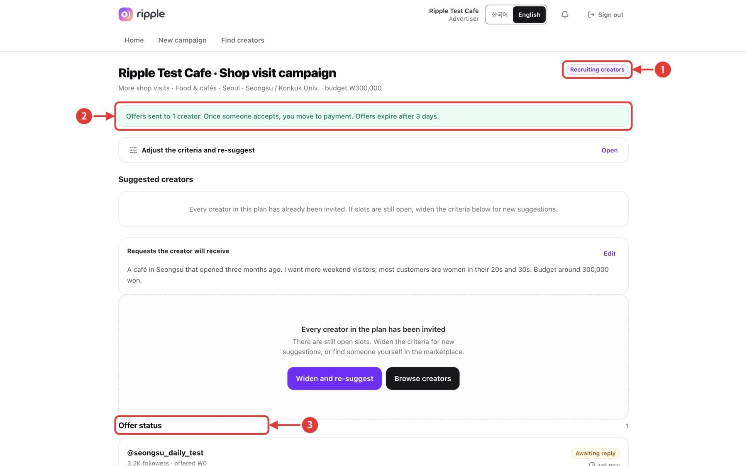Click the ripple logo icon
Screen dimensions: 747x466
point(125,14)
